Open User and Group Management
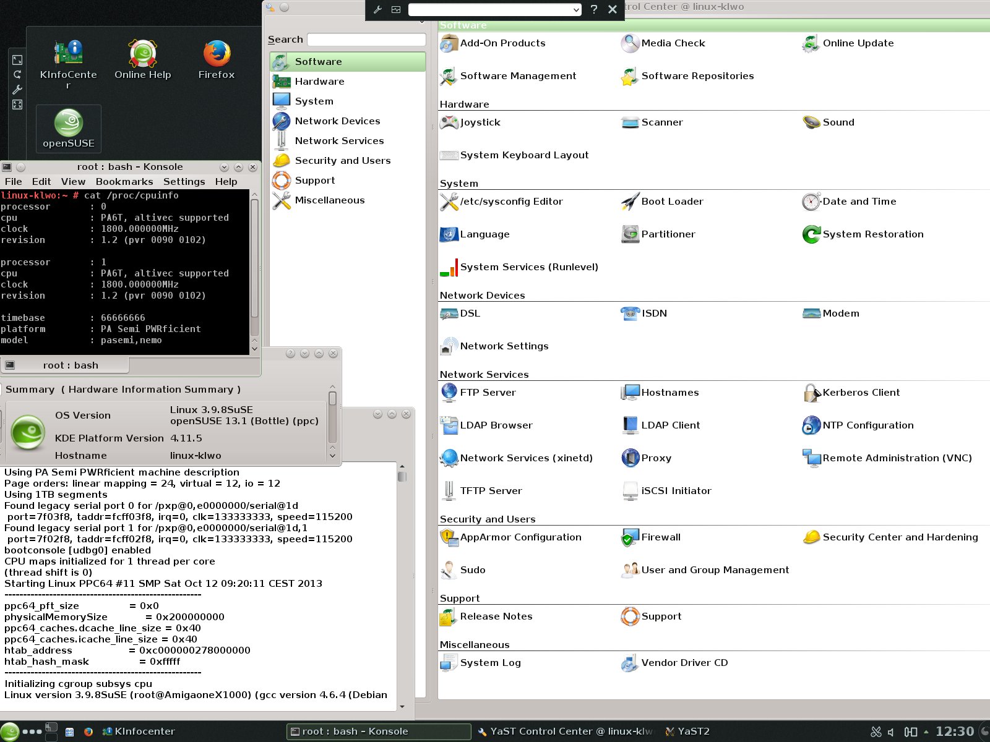The image size is (990, 742). pos(705,570)
